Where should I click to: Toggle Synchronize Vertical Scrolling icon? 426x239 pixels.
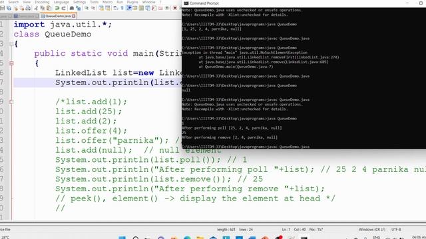(101, 8)
